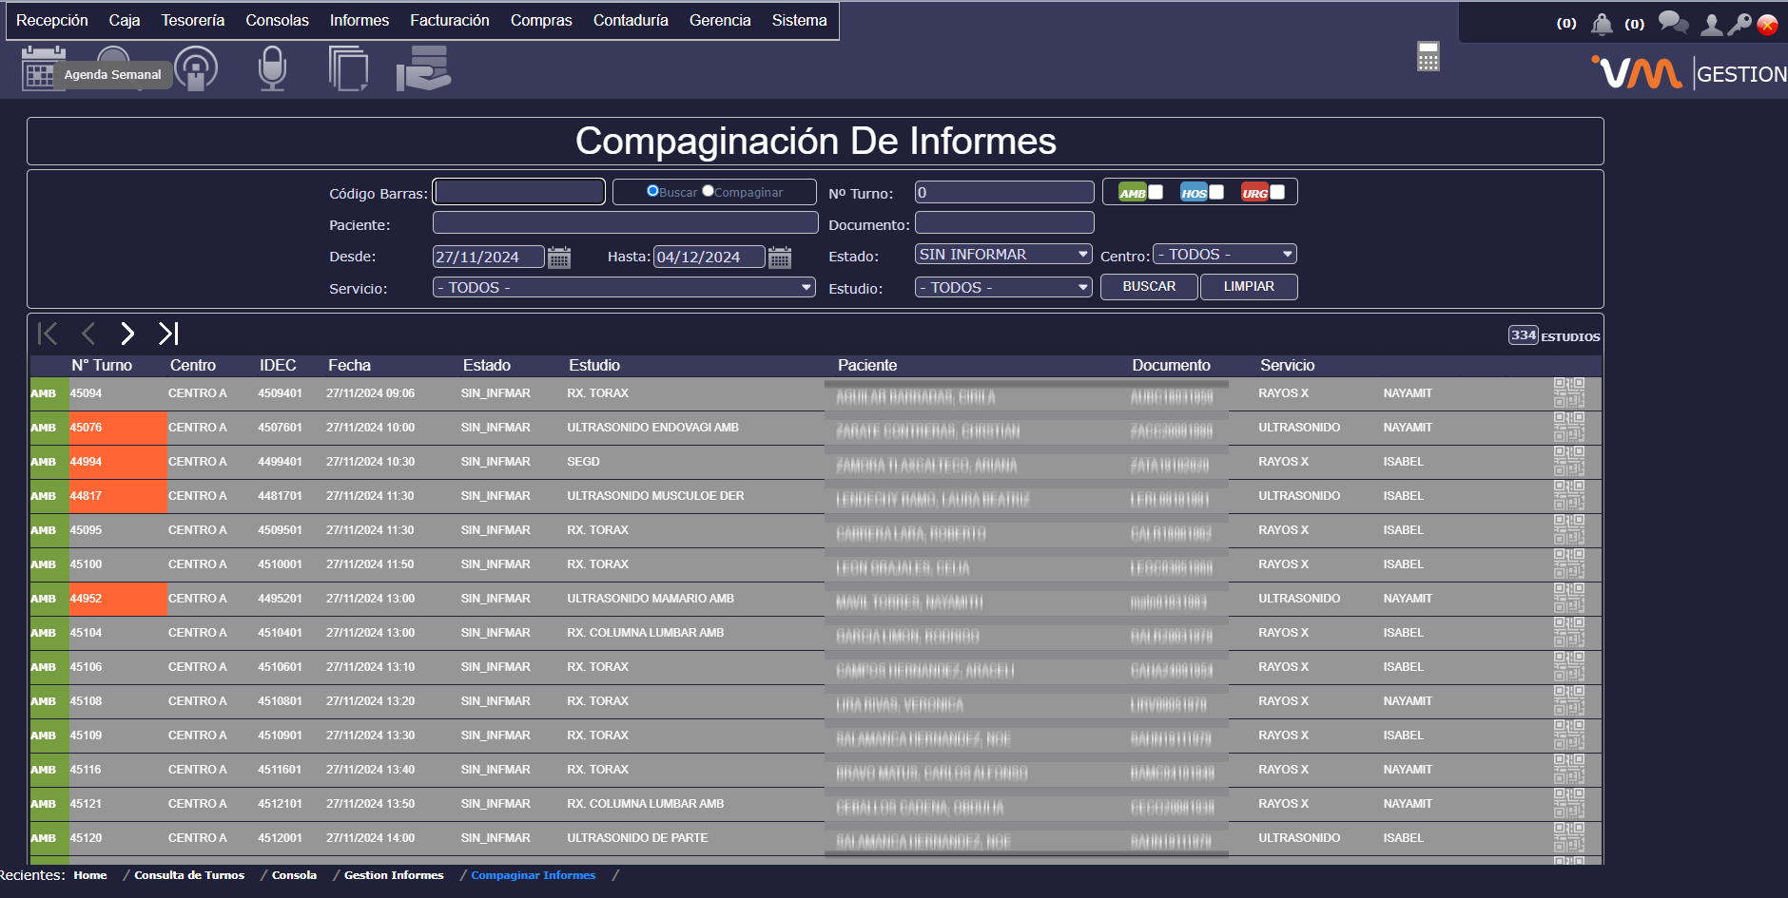Click the LIMPIAR button
This screenshot has width=1788, height=898.
[1249, 287]
